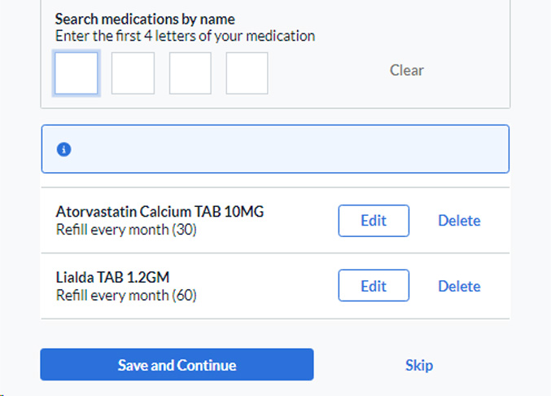Select Atorvastatin Calcium TAB 10MG medication name
The width and height of the screenshot is (551, 396).
[160, 212]
